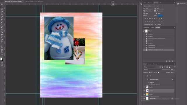Select the Hand tool
The height and width of the screenshot is (105, 187).
point(2,50)
